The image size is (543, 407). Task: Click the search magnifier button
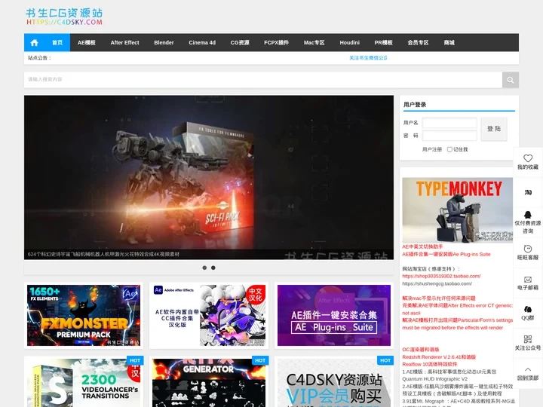(x=510, y=80)
